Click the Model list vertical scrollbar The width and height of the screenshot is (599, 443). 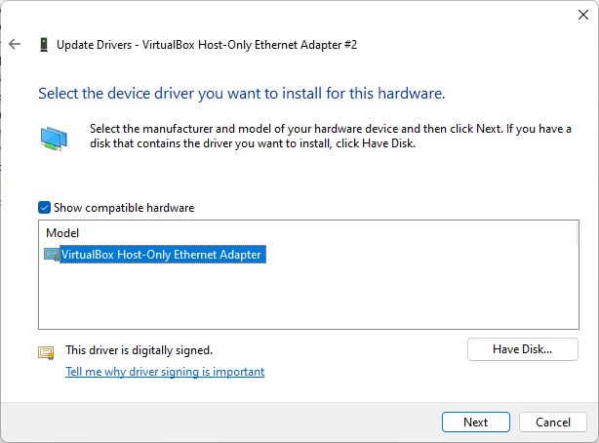[578, 233]
